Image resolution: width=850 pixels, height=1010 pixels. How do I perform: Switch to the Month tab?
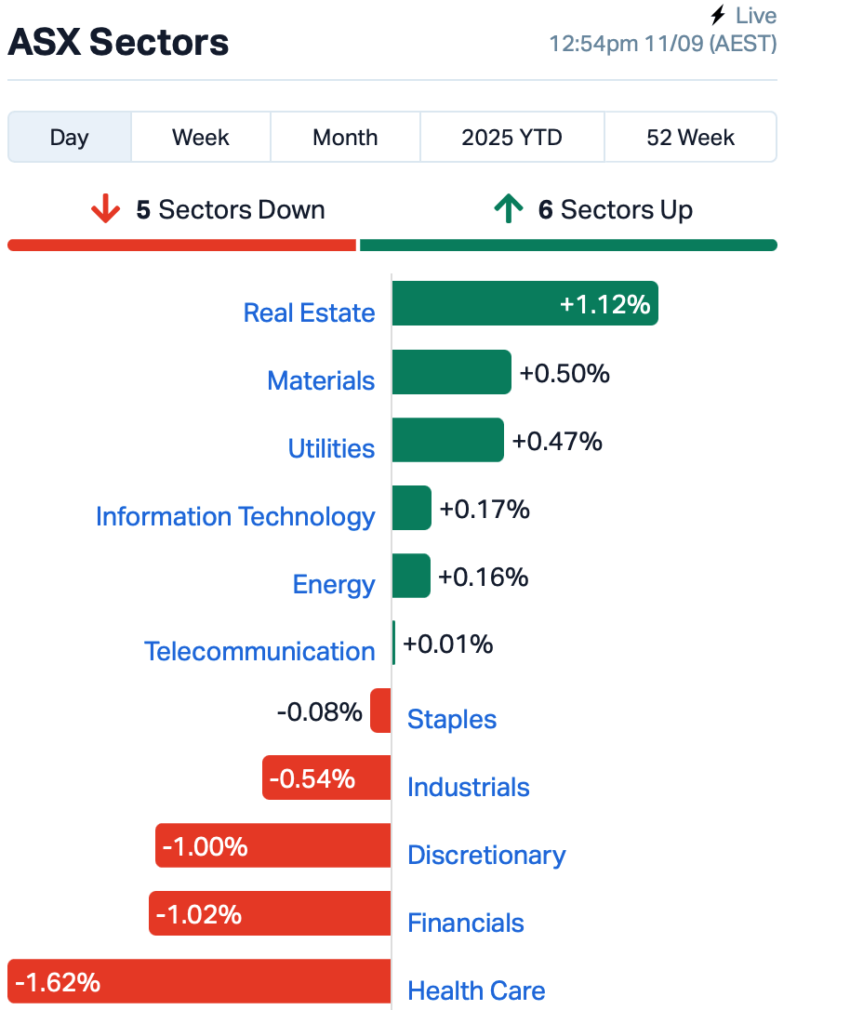345,138
